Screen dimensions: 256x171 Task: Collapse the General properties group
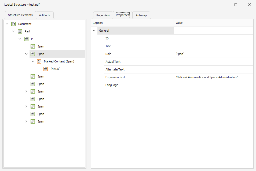click(x=94, y=31)
